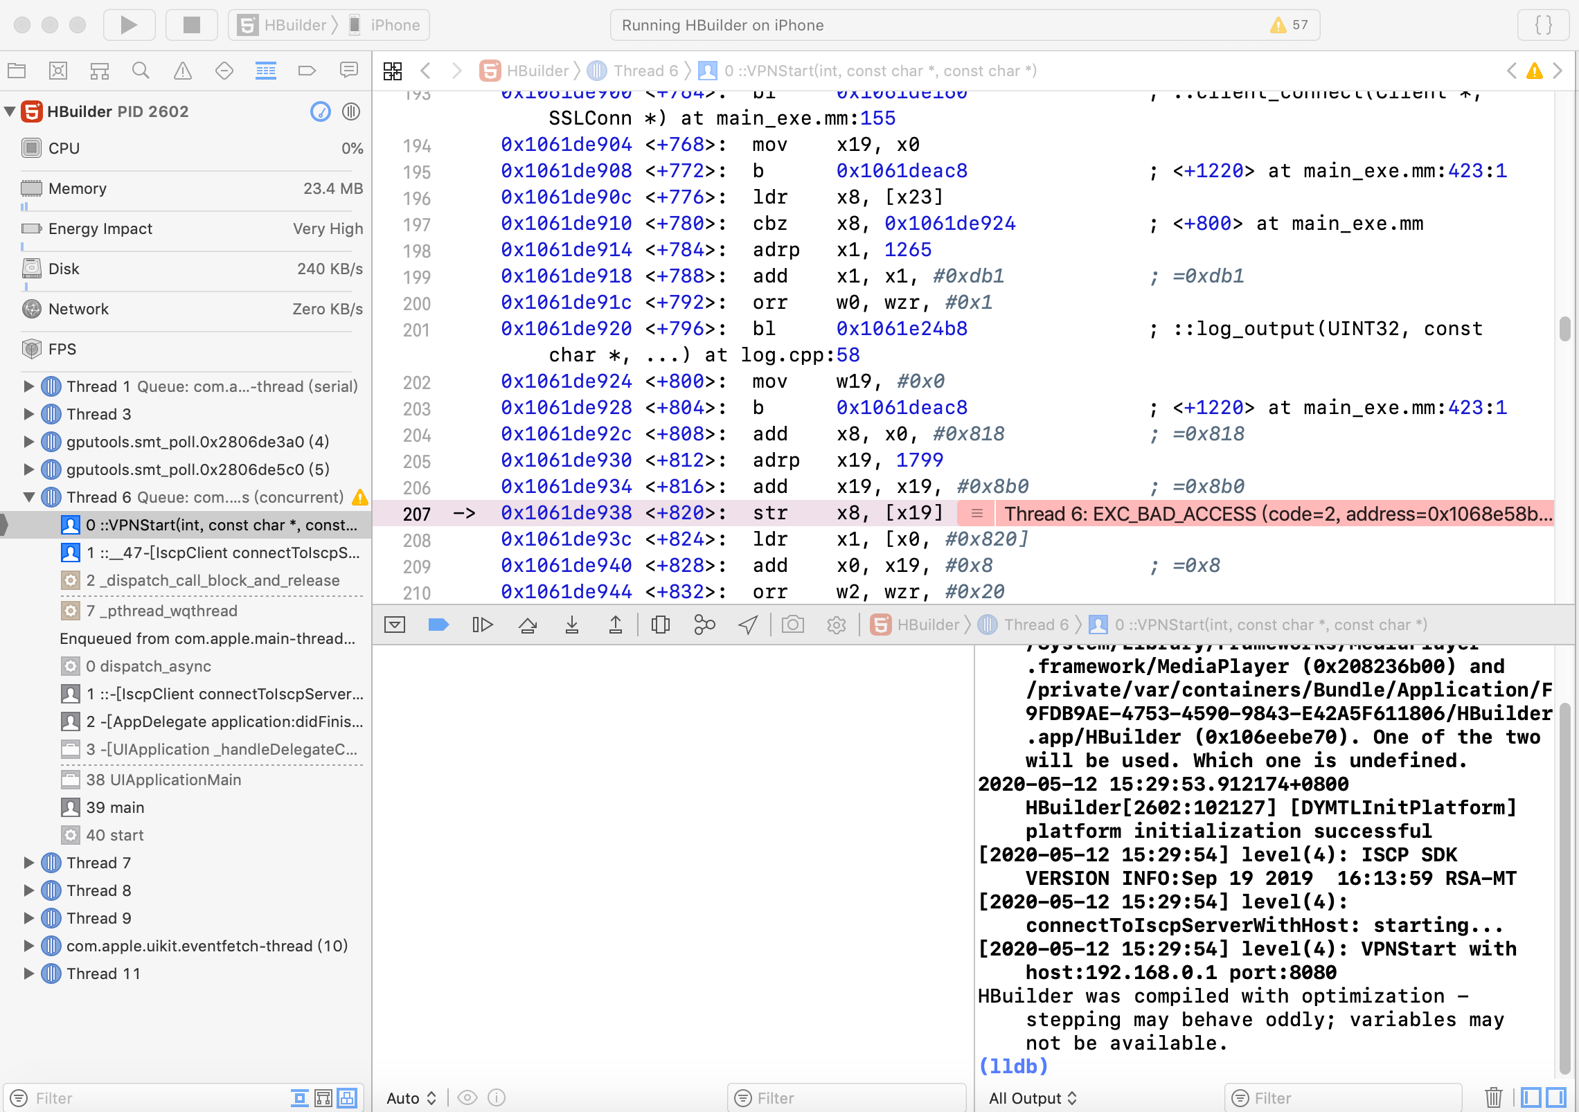Select the Debug navigator tab
The width and height of the screenshot is (1579, 1112).
pyautogui.click(x=266, y=71)
